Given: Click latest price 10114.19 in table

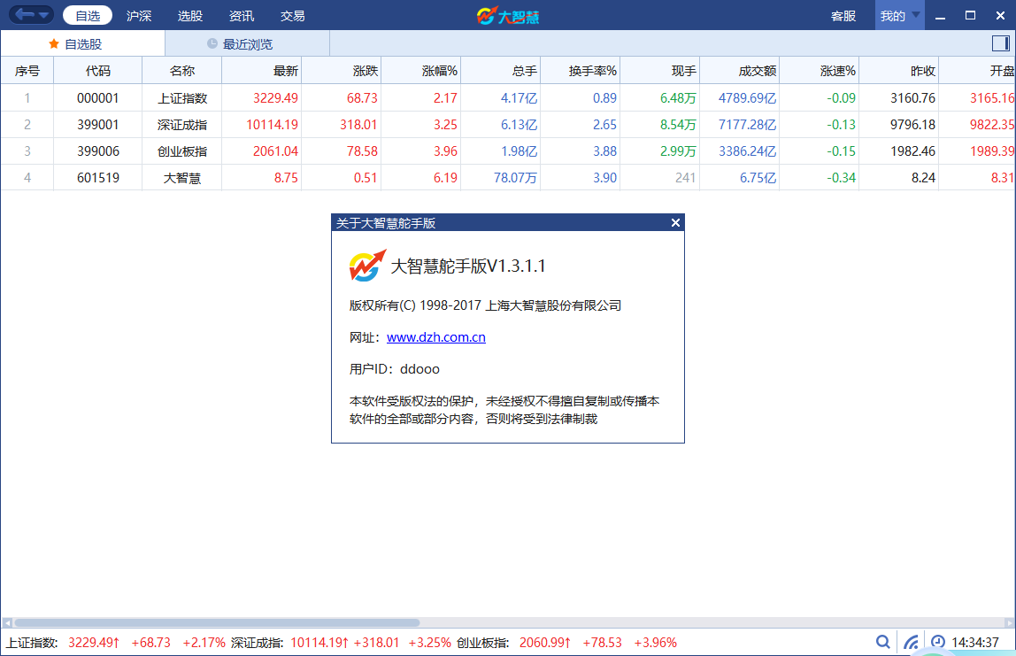Looking at the screenshot, I should click(273, 125).
